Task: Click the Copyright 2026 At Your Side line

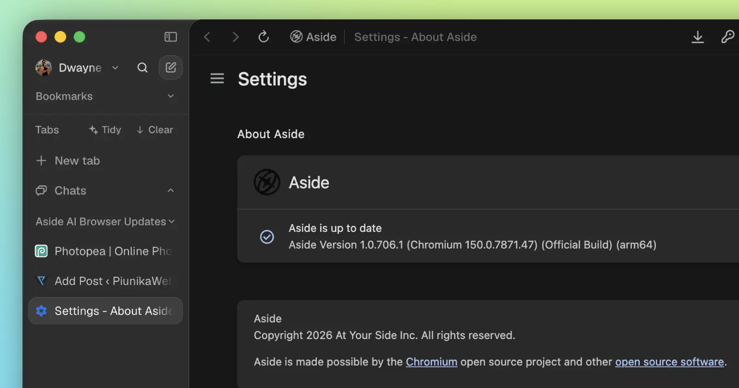Action: coord(384,335)
